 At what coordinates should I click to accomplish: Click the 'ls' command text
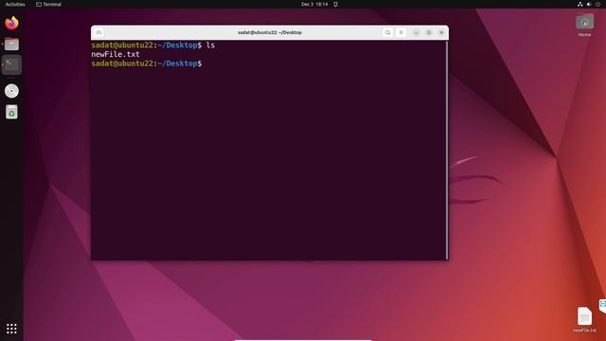[x=210, y=45]
